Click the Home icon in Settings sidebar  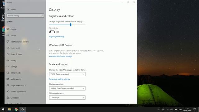8,10
